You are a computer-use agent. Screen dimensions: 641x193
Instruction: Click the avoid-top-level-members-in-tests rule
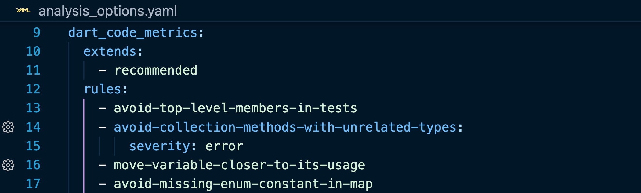click(x=235, y=108)
